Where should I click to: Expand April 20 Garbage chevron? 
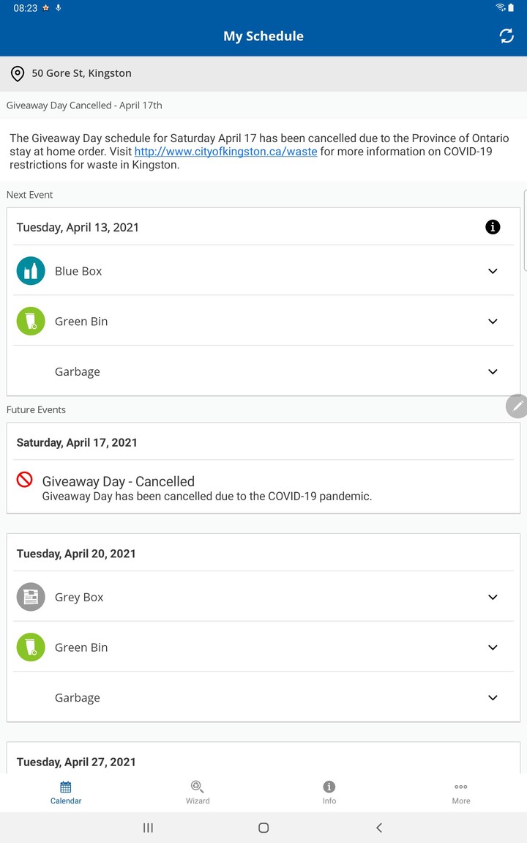pos(493,698)
